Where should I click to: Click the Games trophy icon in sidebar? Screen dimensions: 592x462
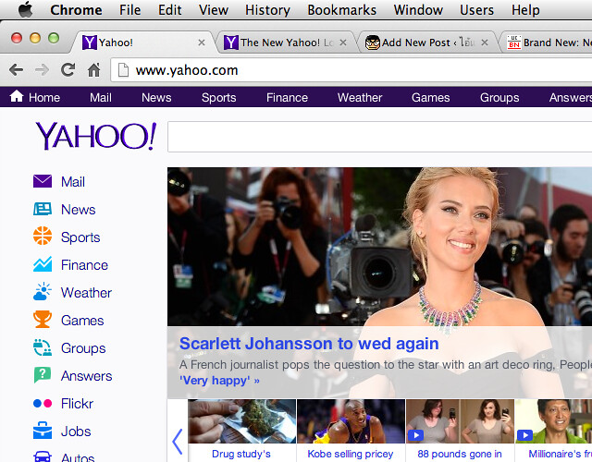pos(43,320)
